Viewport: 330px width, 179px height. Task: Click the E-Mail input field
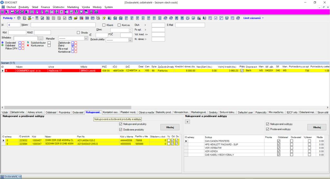pyautogui.click(x=190, y=25)
